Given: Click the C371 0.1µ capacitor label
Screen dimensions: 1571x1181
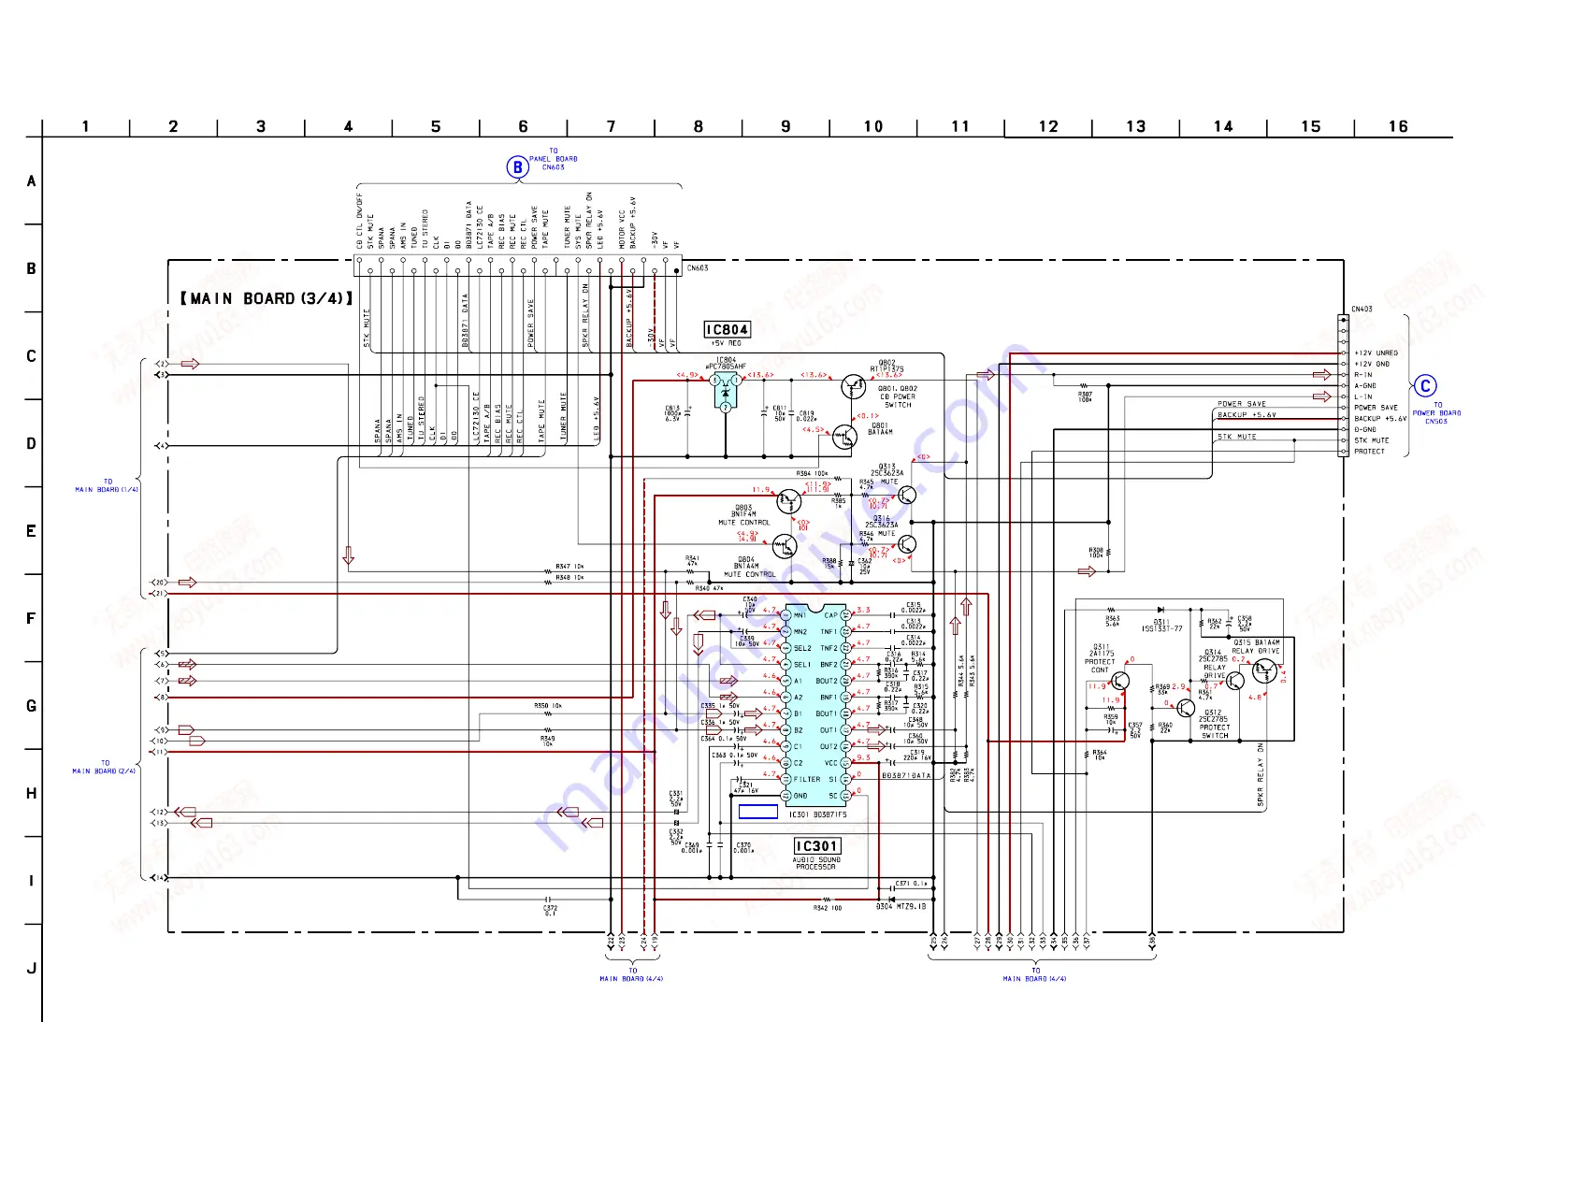Looking at the screenshot, I should pyautogui.click(x=911, y=884).
